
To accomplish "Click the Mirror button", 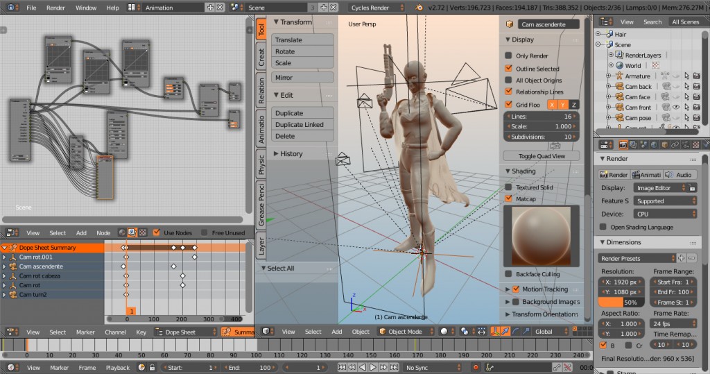I will pos(302,78).
